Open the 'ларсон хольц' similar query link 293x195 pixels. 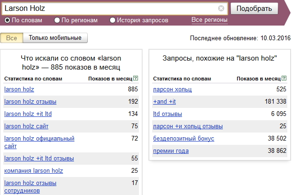pyautogui.click(x=172, y=89)
